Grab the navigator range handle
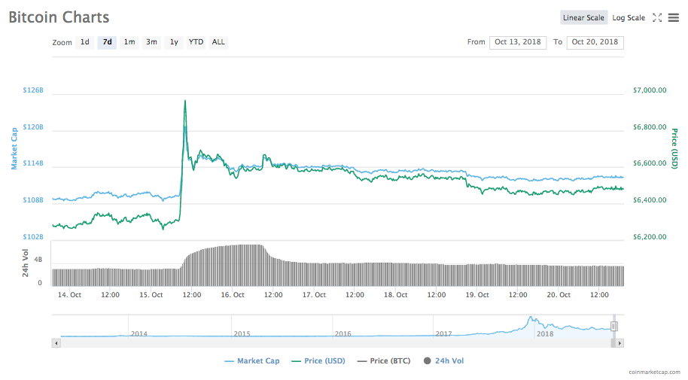The height and width of the screenshot is (380, 688). [x=613, y=326]
